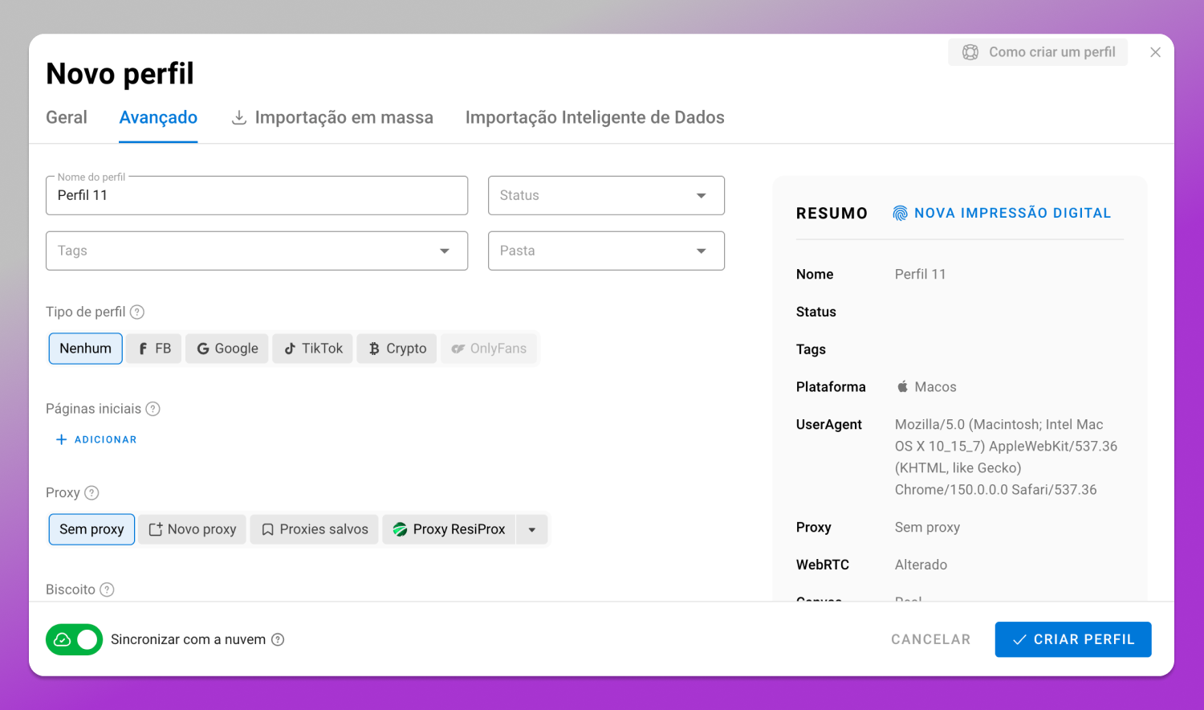Select the TikTok profile type
Image resolution: width=1204 pixels, height=710 pixels.
313,349
